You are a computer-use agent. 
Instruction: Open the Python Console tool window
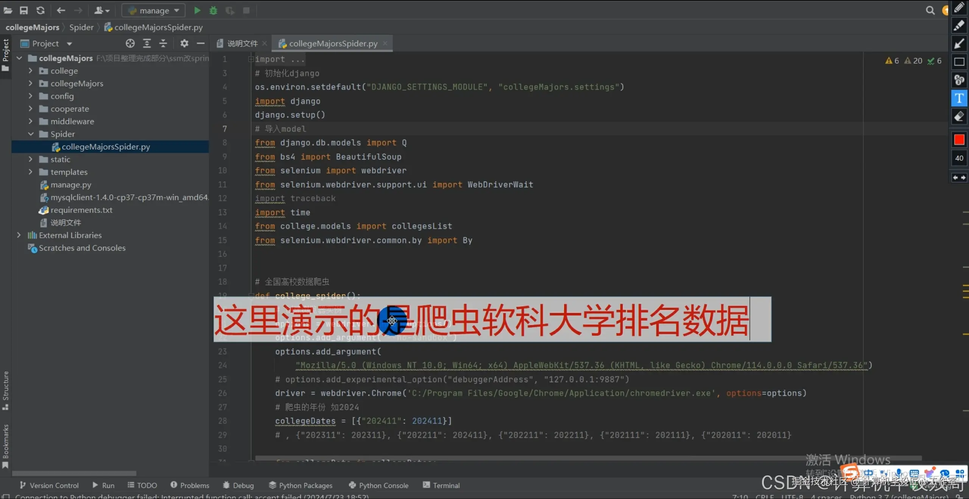379,485
